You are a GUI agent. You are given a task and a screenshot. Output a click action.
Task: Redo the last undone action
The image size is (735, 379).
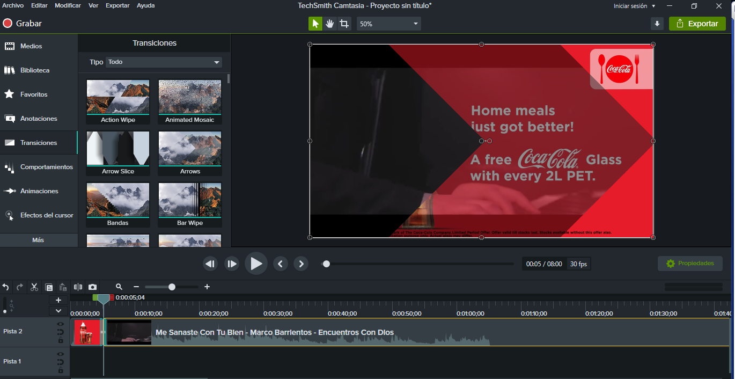pos(20,287)
